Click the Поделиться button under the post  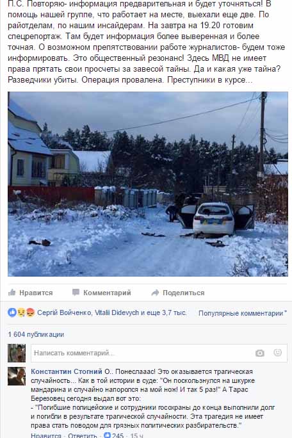[x=178, y=293]
